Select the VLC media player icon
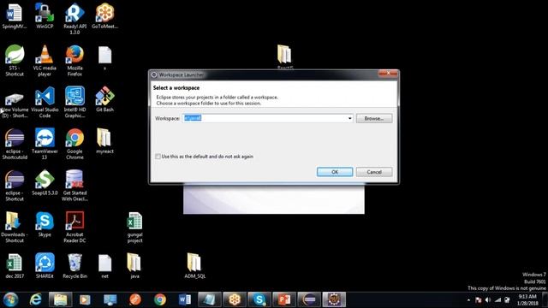 [x=45, y=61]
